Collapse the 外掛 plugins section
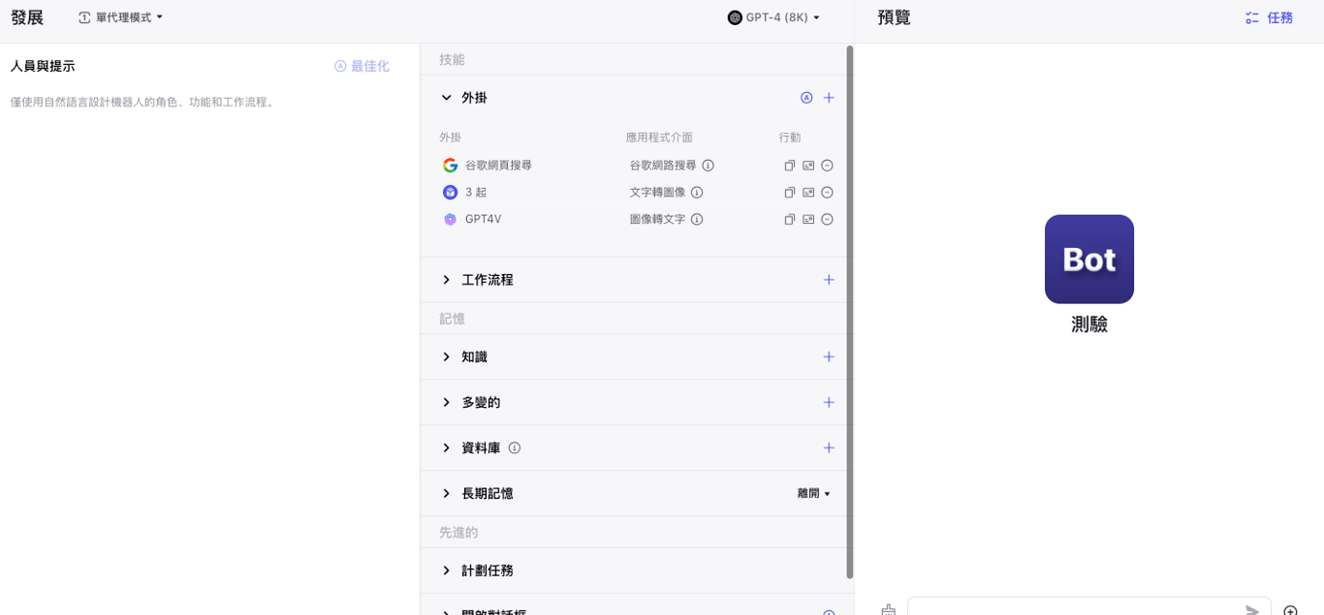Viewport: 1324px width, 615px height. click(x=446, y=98)
